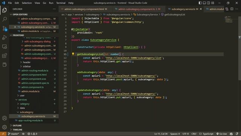Close the subcategory.service.ts tab

[x=201, y=9]
